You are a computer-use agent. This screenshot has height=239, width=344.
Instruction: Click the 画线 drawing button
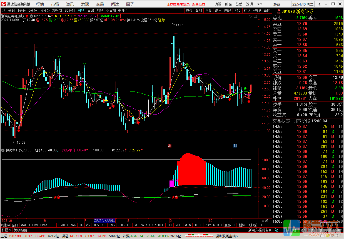[228, 11]
